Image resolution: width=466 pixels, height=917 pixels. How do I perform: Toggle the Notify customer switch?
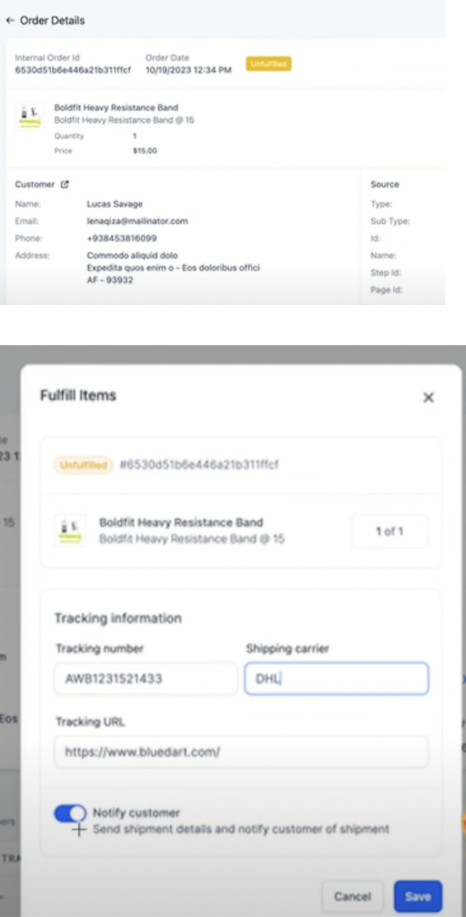pyautogui.click(x=70, y=813)
